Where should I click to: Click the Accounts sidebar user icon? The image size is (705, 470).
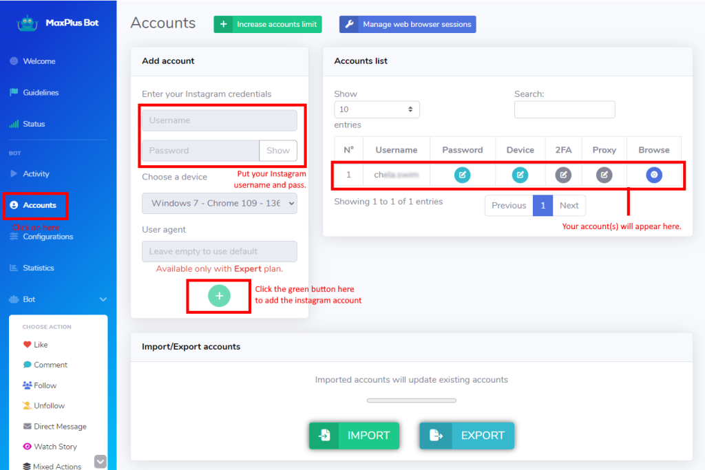[x=14, y=205]
